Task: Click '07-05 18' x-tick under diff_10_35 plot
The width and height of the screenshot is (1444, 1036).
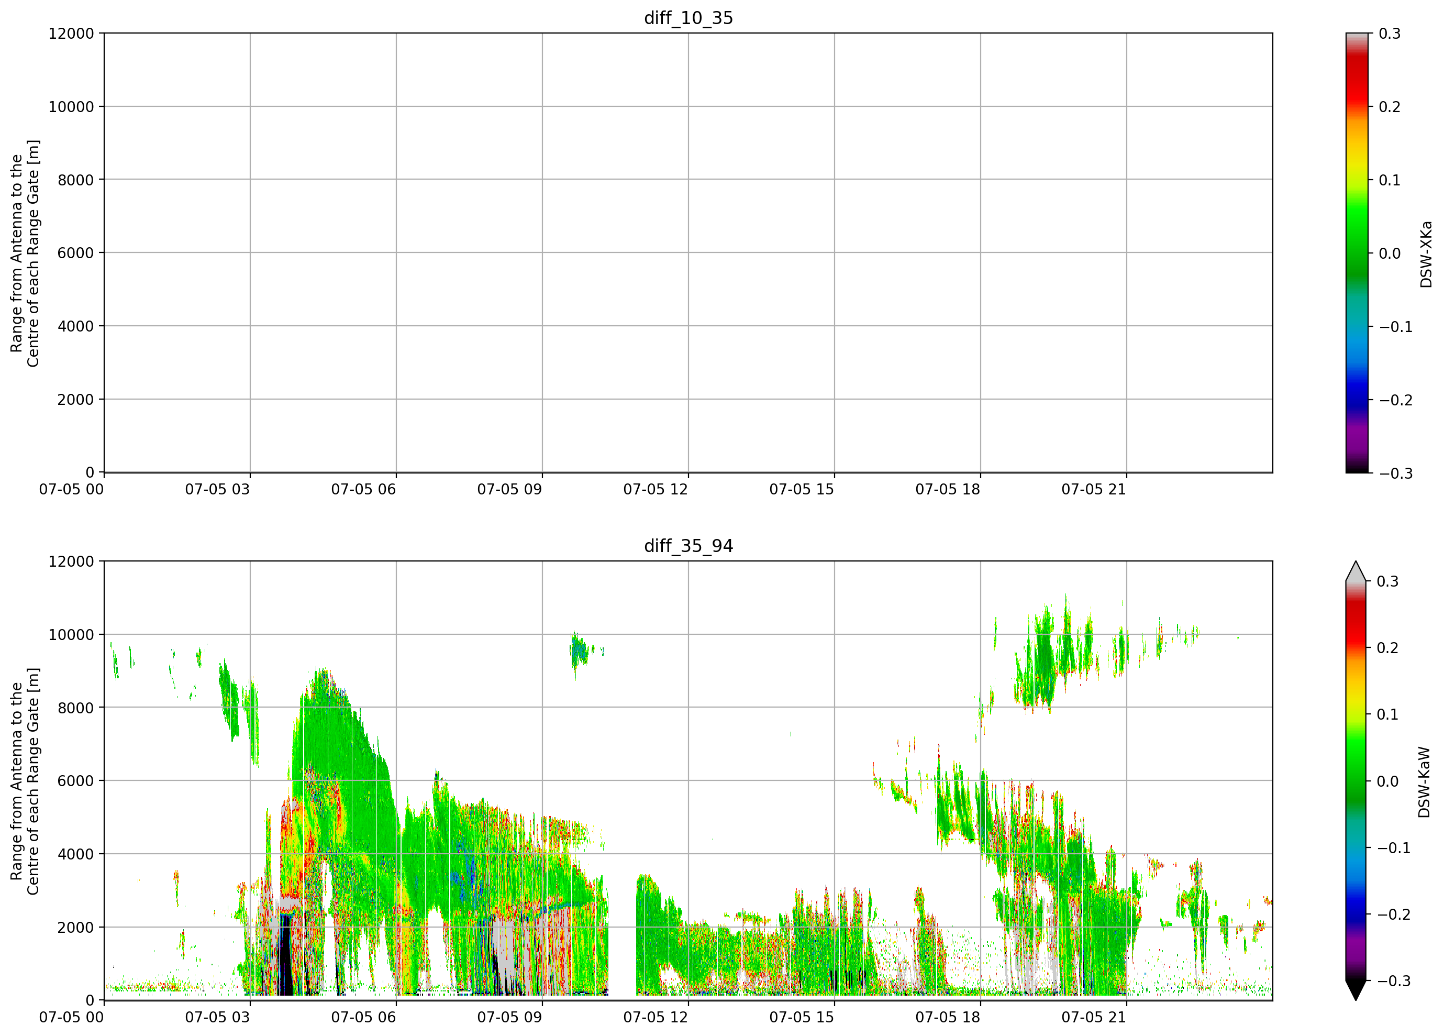Action: (x=948, y=490)
